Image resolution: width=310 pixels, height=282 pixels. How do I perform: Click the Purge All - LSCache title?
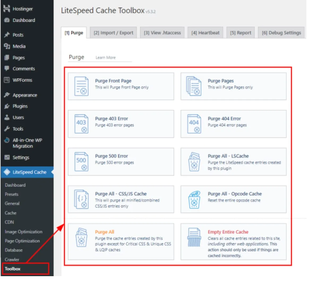pos(228,156)
